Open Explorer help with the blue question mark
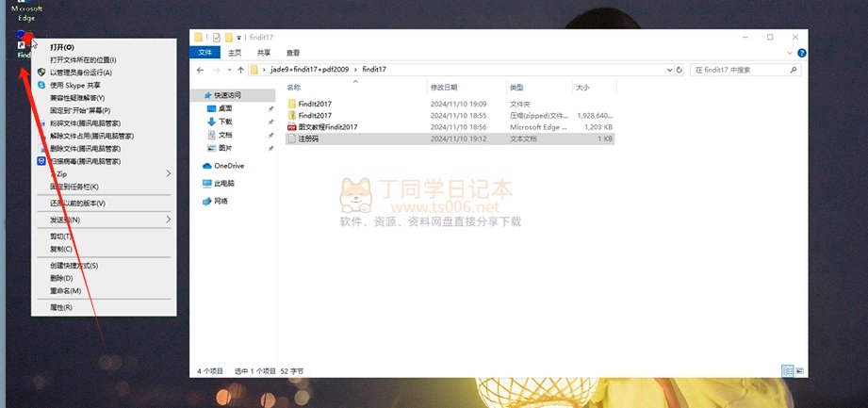This screenshot has width=868, height=408. (802, 53)
